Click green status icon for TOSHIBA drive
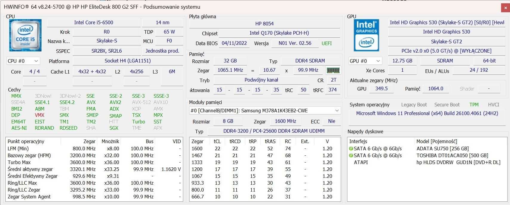Viewport: 510px width, 205px height. [x=351, y=155]
